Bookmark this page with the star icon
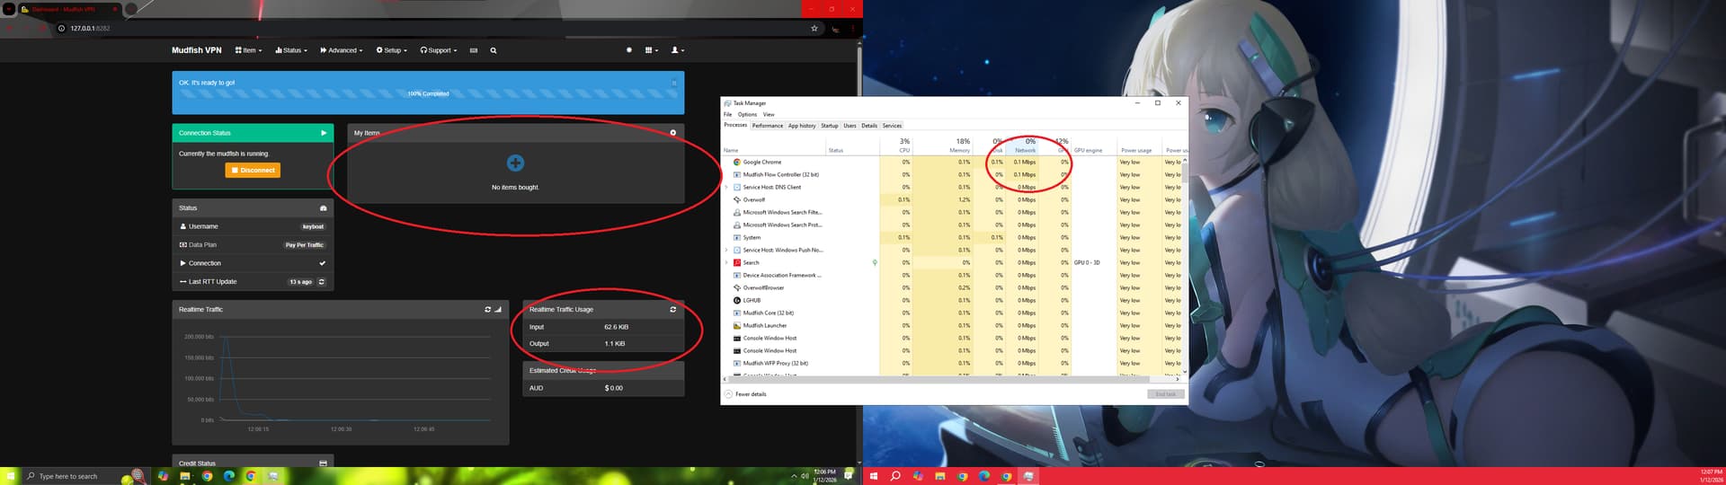Image resolution: width=1726 pixels, height=485 pixels. (x=814, y=28)
